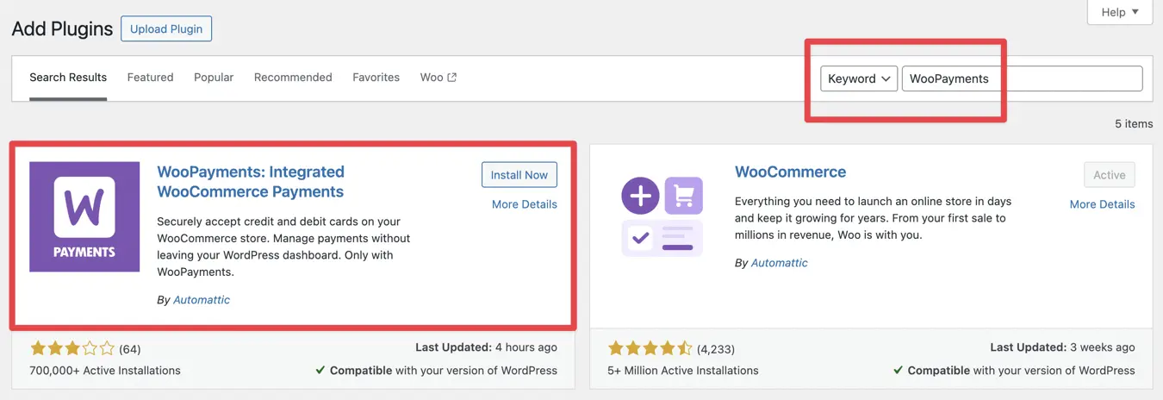Click the WooCommerce plugin title link

[790, 172]
